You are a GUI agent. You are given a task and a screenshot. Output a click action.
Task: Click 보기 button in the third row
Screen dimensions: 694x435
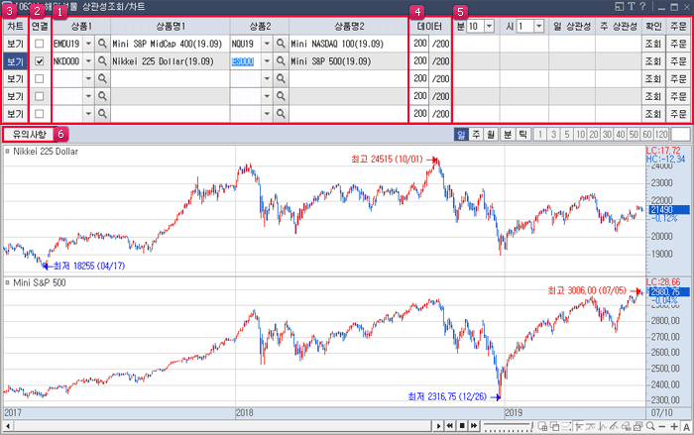tap(16, 78)
